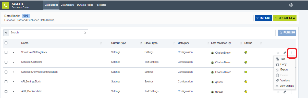Image resolution: width=308 pixels, height=98 pixels.
Task: Check the SnowFlakeSettingBlock row checkbox
Action: (x=6, y=52)
